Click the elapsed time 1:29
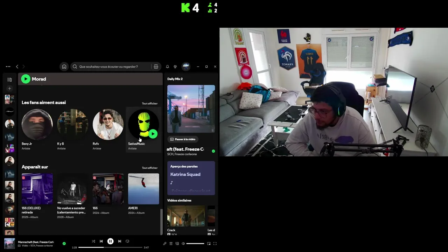Viewport: 448px width, 252px height. tap(75, 247)
